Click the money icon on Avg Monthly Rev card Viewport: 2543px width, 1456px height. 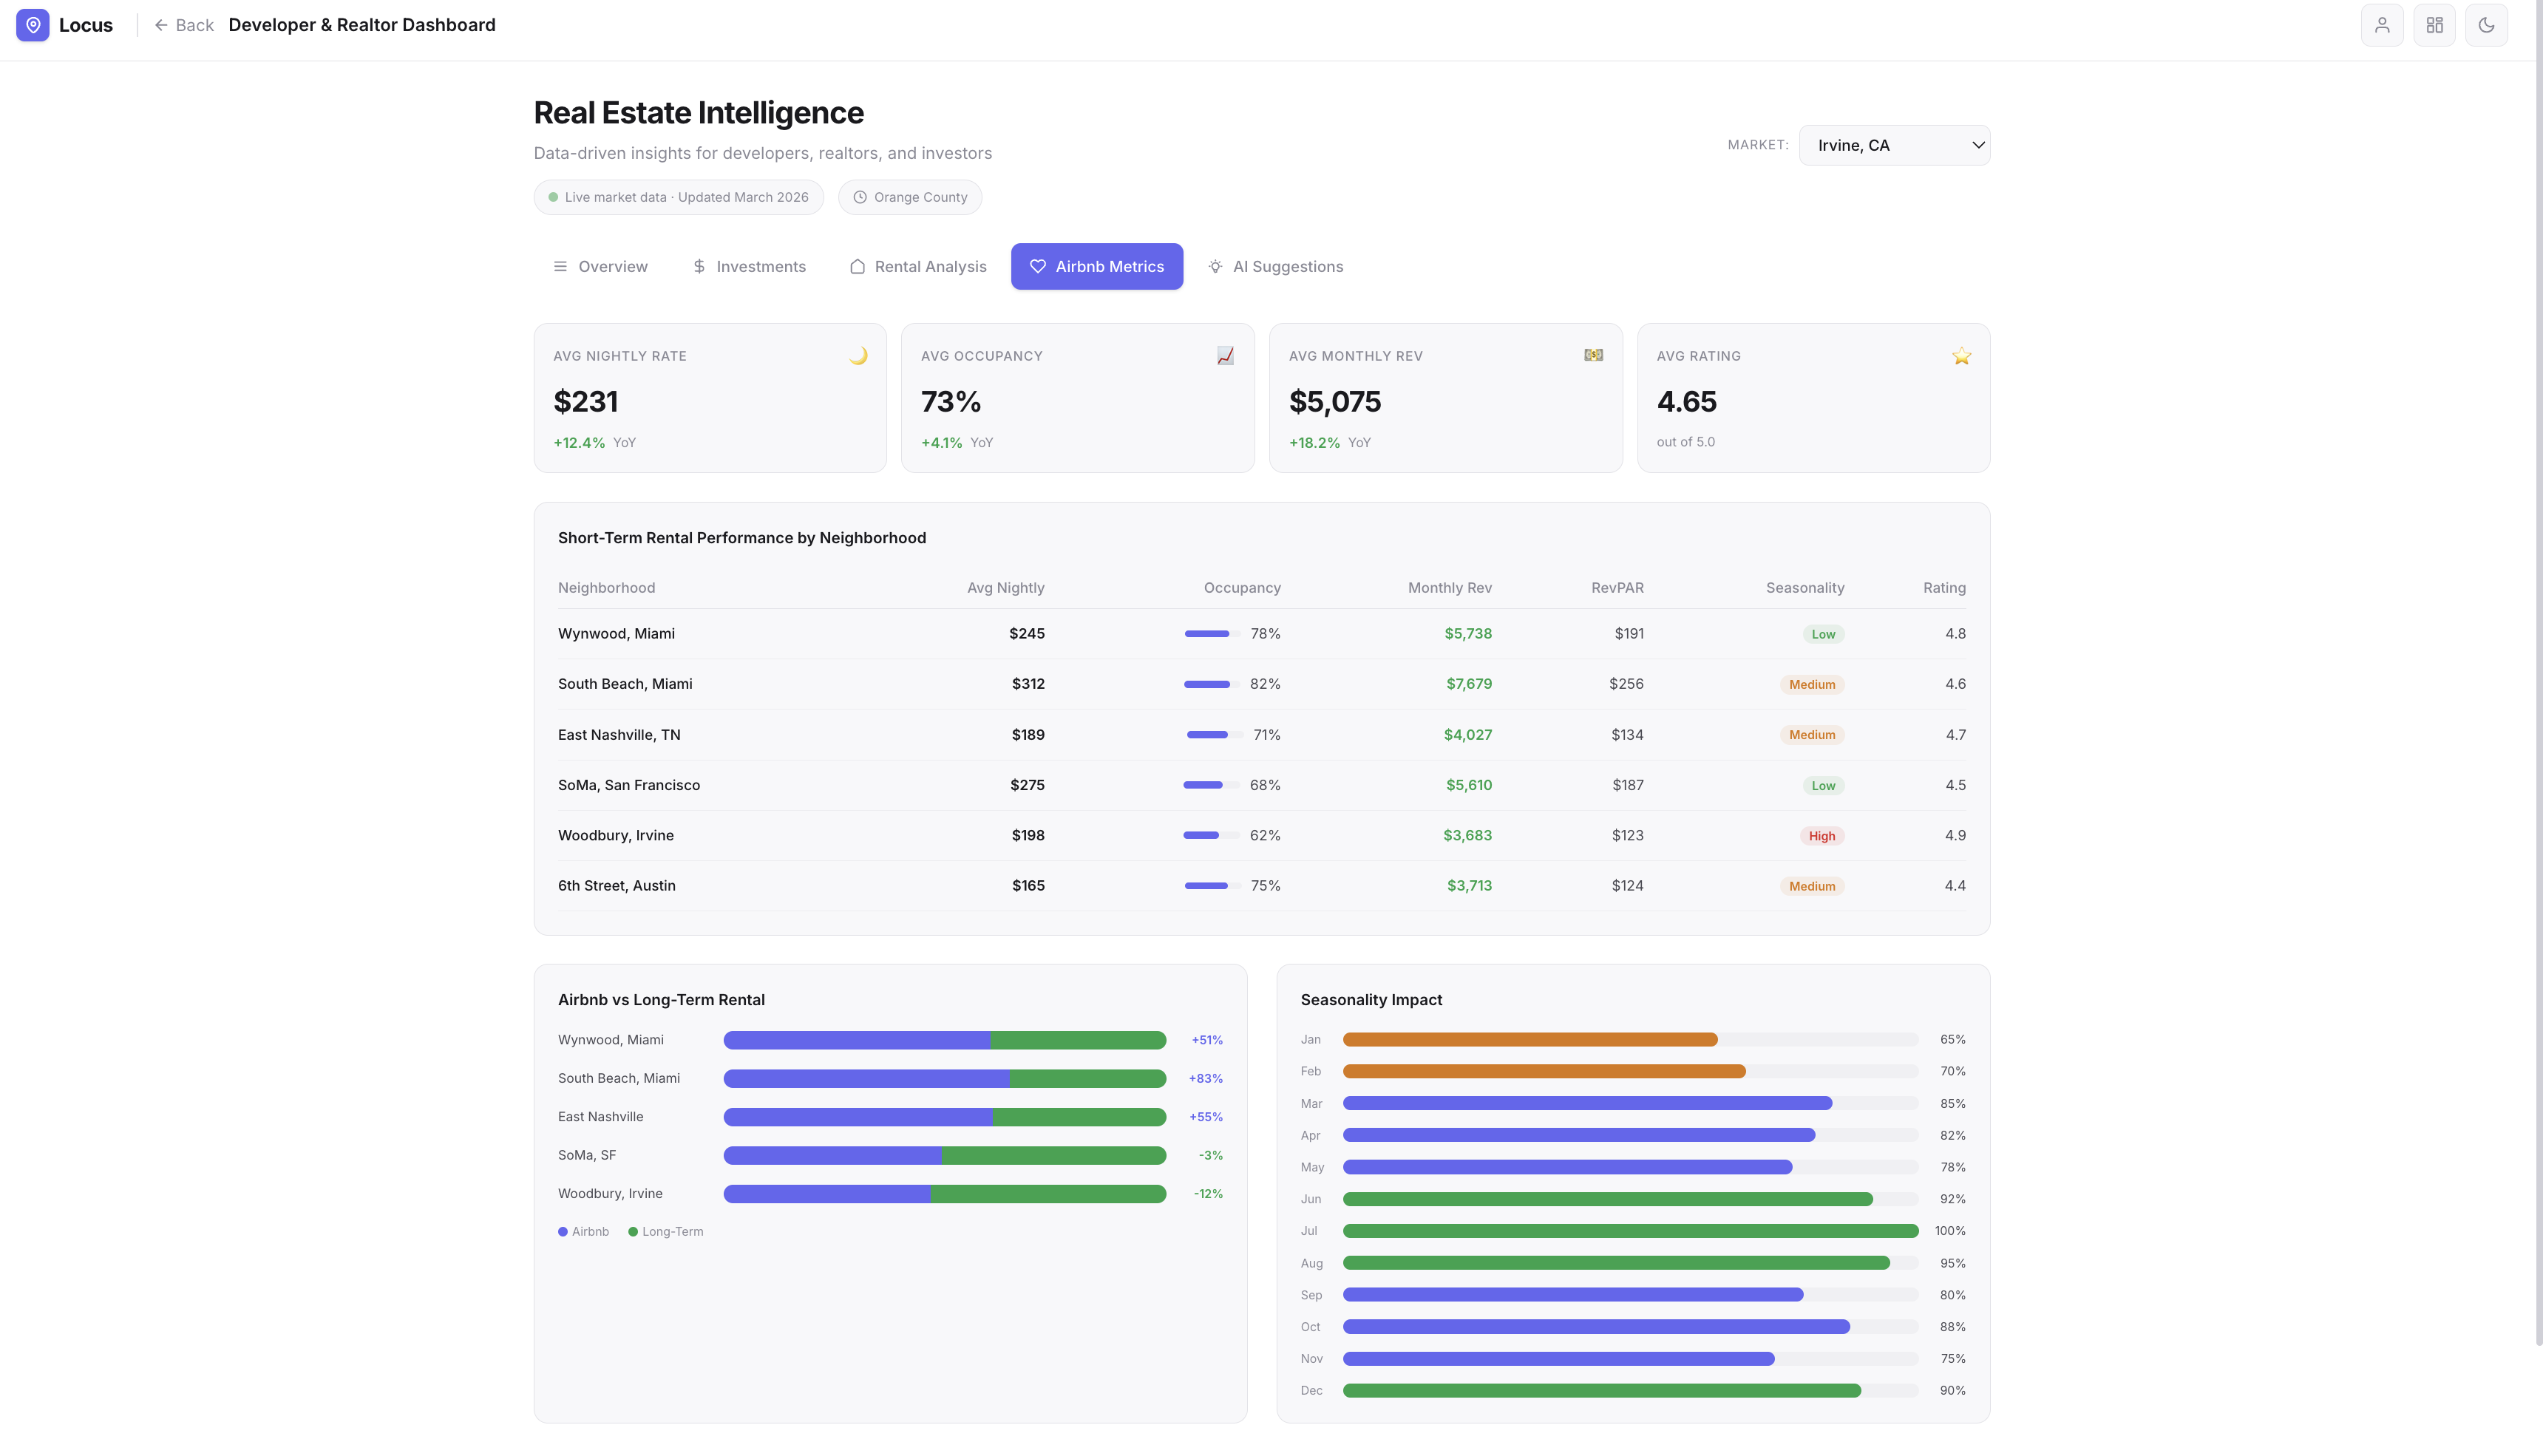coord(1593,355)
